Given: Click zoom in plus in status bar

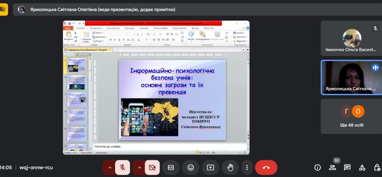Looking at the screenshot, I should click(x=240, y=153).
